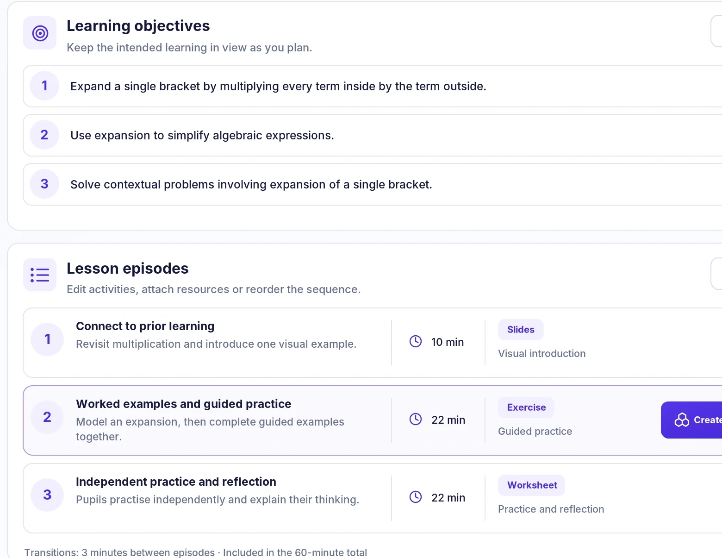Click the 22 min duration of Worked examples
Image resolution: width=722 pixels, height=558 pixels.
click(x=448, y=420)
